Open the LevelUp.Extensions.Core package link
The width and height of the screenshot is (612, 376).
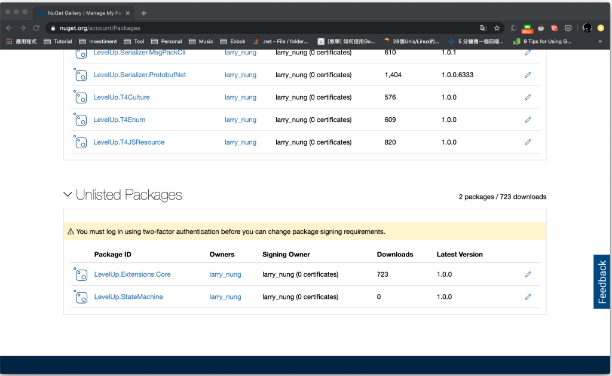[132, 274]
